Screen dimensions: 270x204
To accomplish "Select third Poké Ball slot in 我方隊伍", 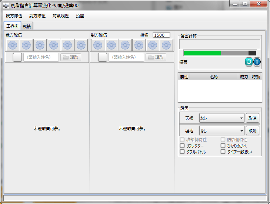I will [40, 45].
